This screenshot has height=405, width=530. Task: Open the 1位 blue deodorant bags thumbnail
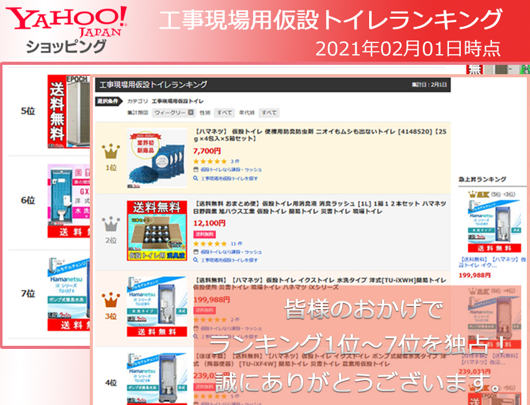click(157, 158)
